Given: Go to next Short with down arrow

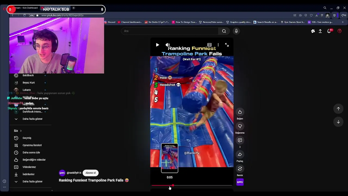Looking at the screenshot, I should click(x=338, y=122).
